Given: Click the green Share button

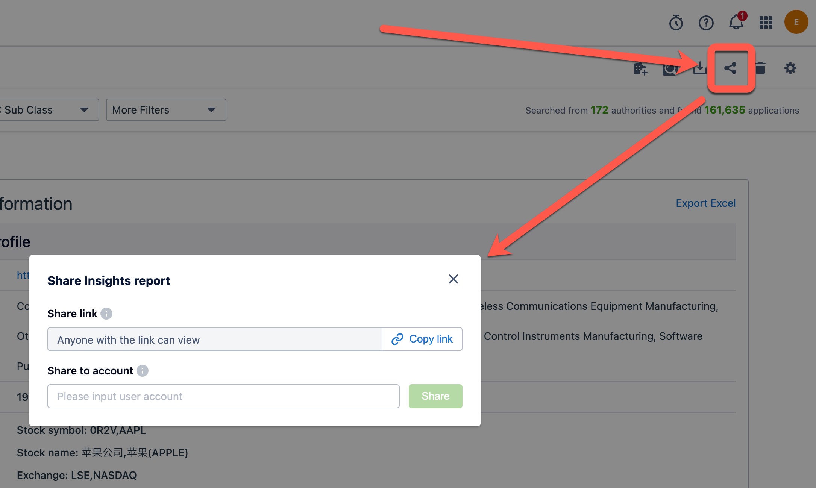Looking at the screenshot, I should (x=435, y=396).
